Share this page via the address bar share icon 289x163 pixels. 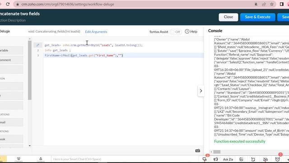[264, 4]
